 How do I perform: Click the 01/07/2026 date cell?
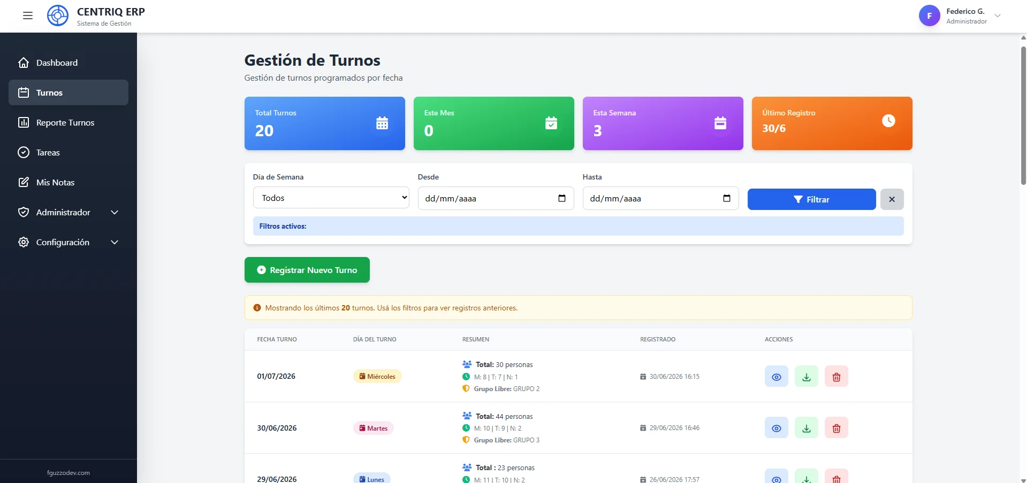(276, 376)
